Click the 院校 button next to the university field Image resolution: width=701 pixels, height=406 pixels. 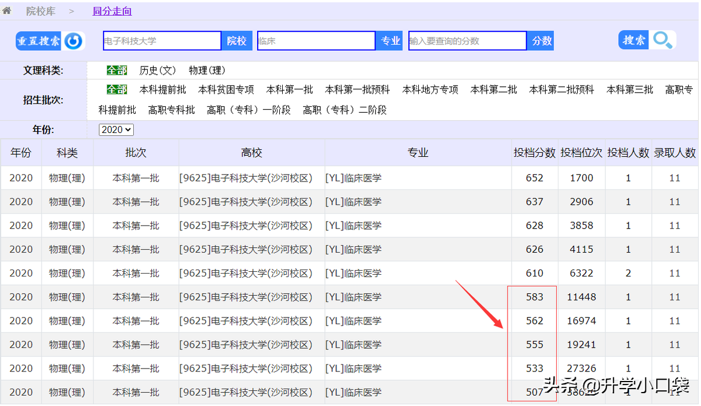click(x=237, y=41)
